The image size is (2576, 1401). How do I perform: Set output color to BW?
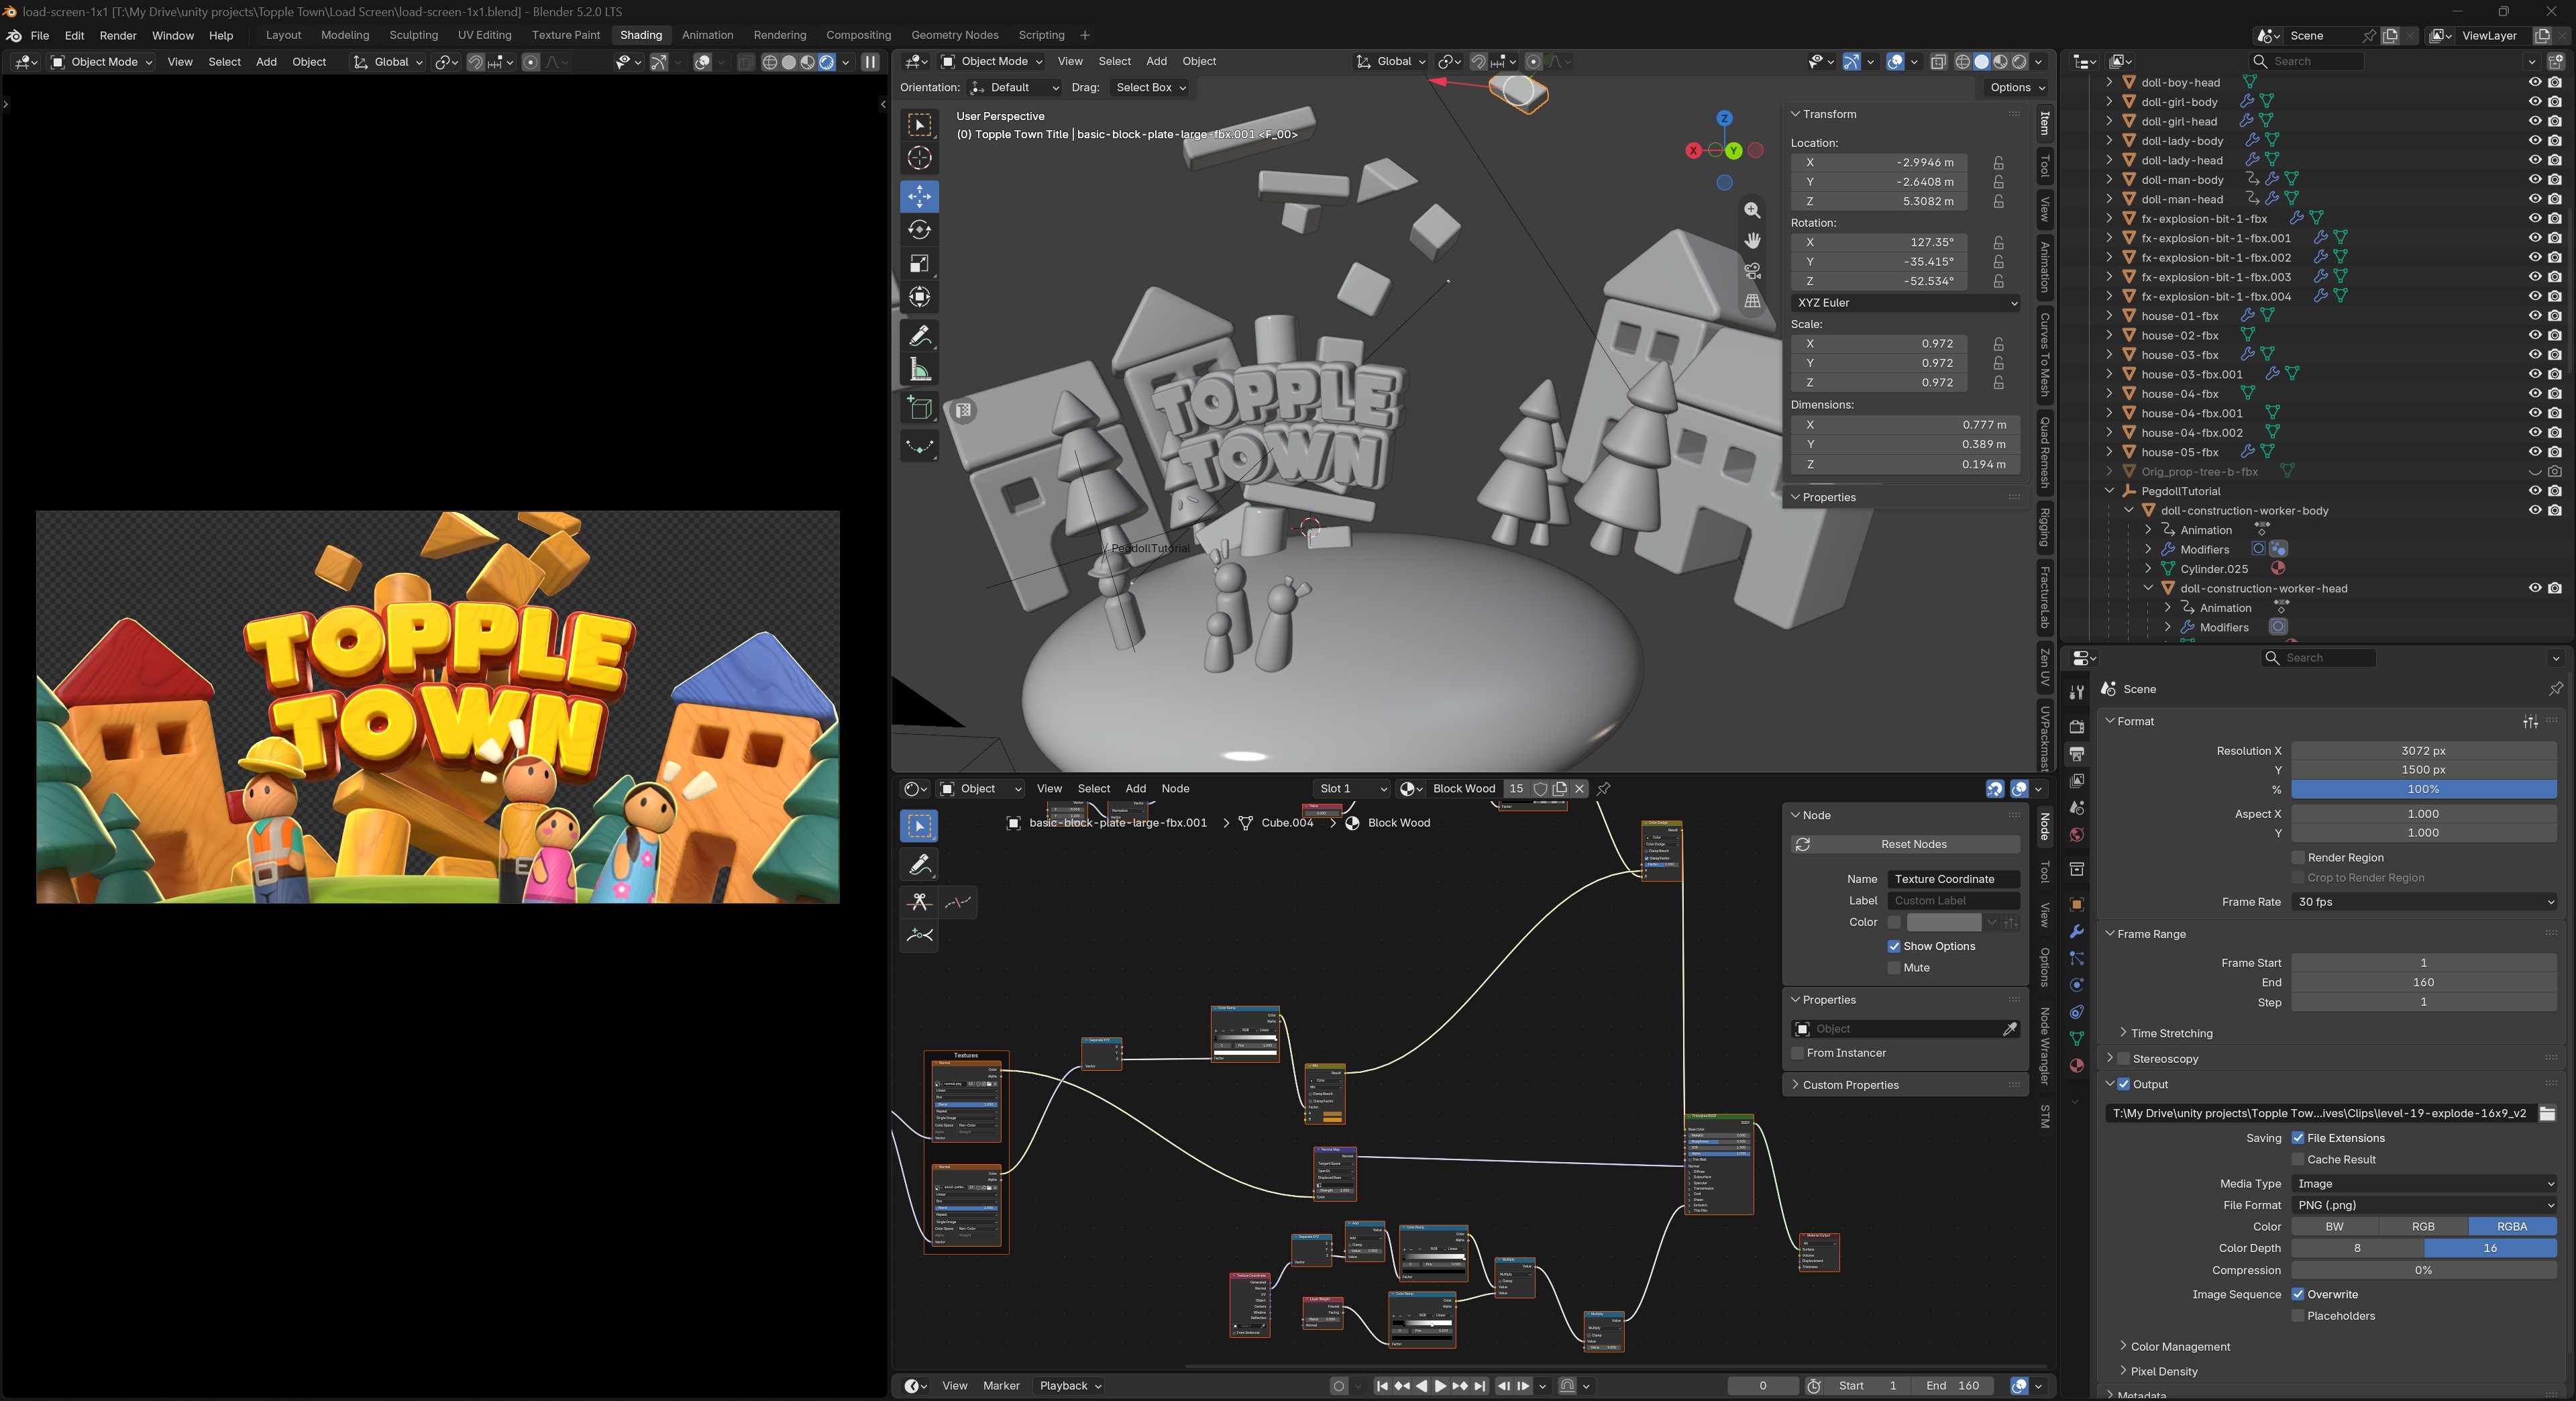[x=2334, y=1227]
